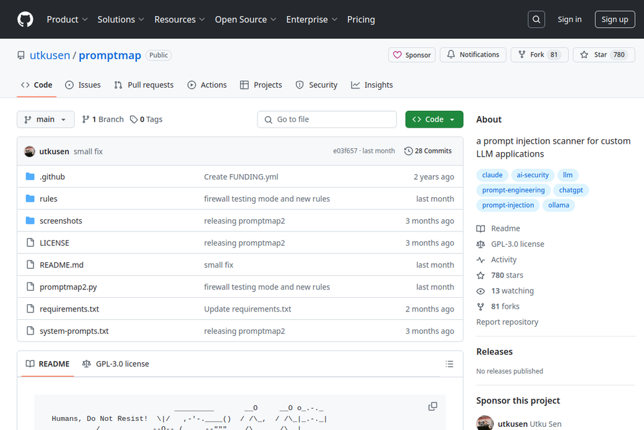This screenshot has height=430, width=644.
Task: Click the system-prompts.txt file icon
Action: 30,331
